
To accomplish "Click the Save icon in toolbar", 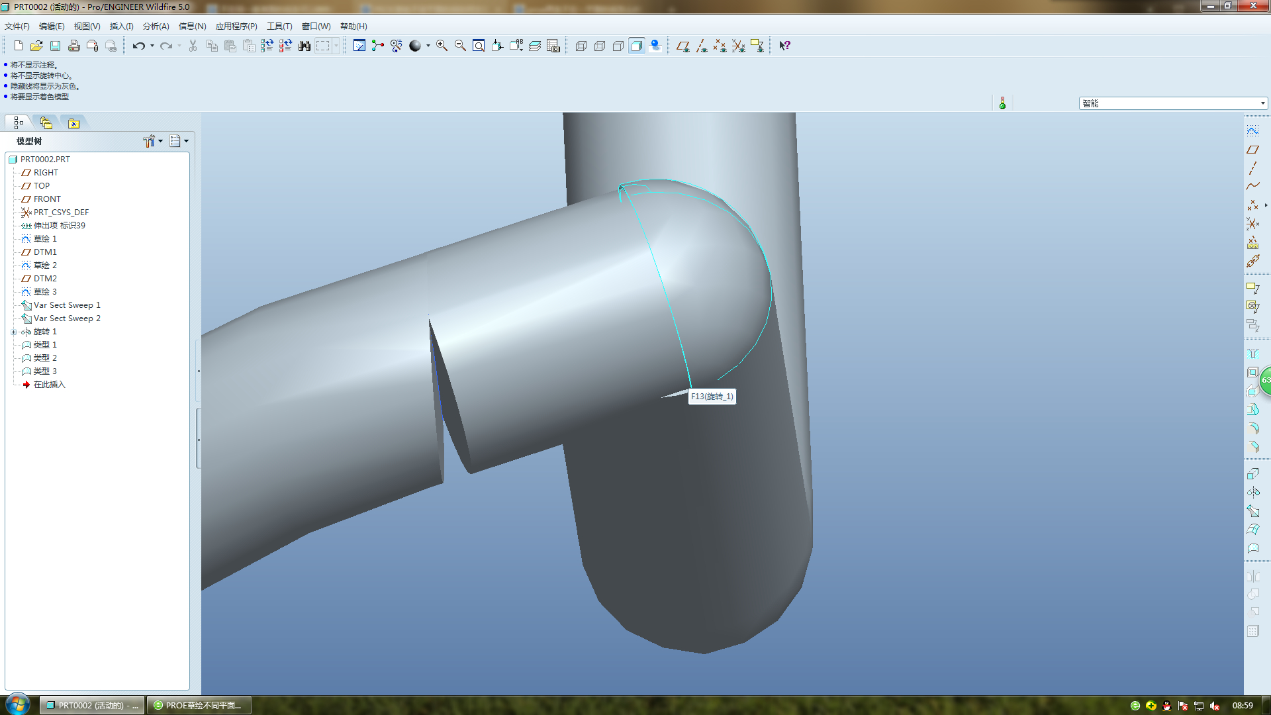I will (x=55, y=46).
